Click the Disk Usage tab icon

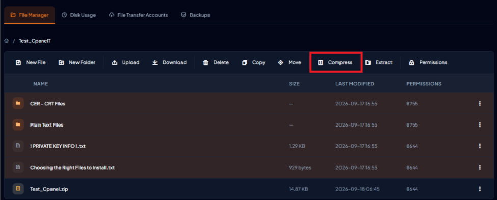click(x=64, y=15)
